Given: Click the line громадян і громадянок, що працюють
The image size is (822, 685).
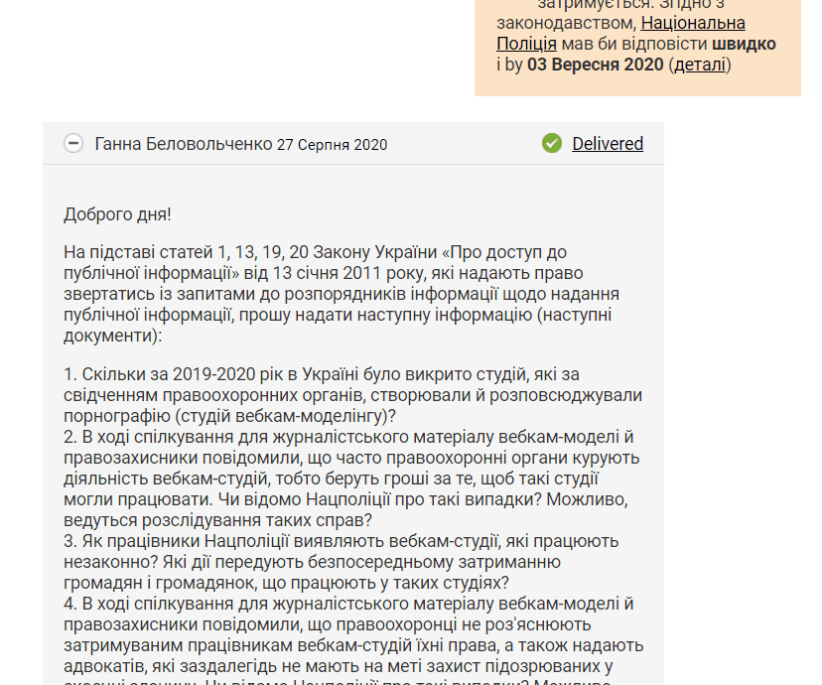Looking at the screenshot, I should point(286,583).
